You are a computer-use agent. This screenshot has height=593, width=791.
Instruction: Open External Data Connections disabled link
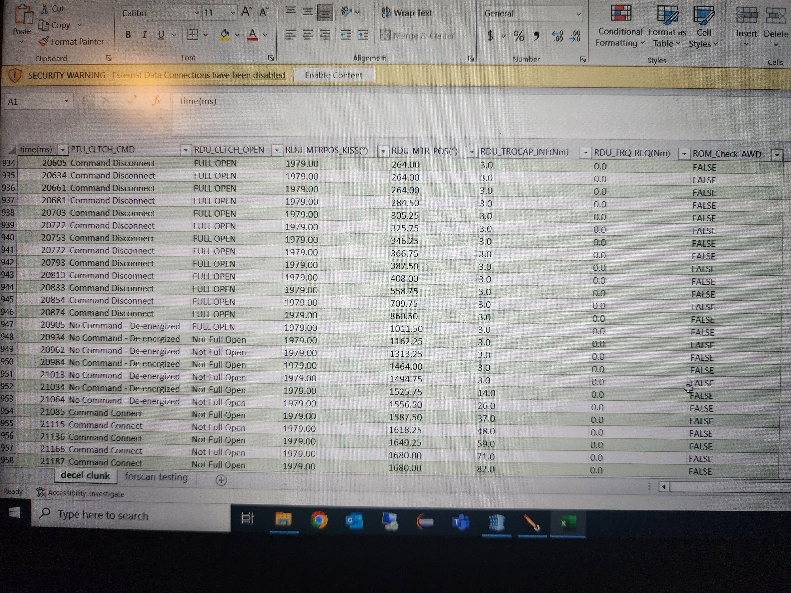pyautogui.click(x=199, y=75)
